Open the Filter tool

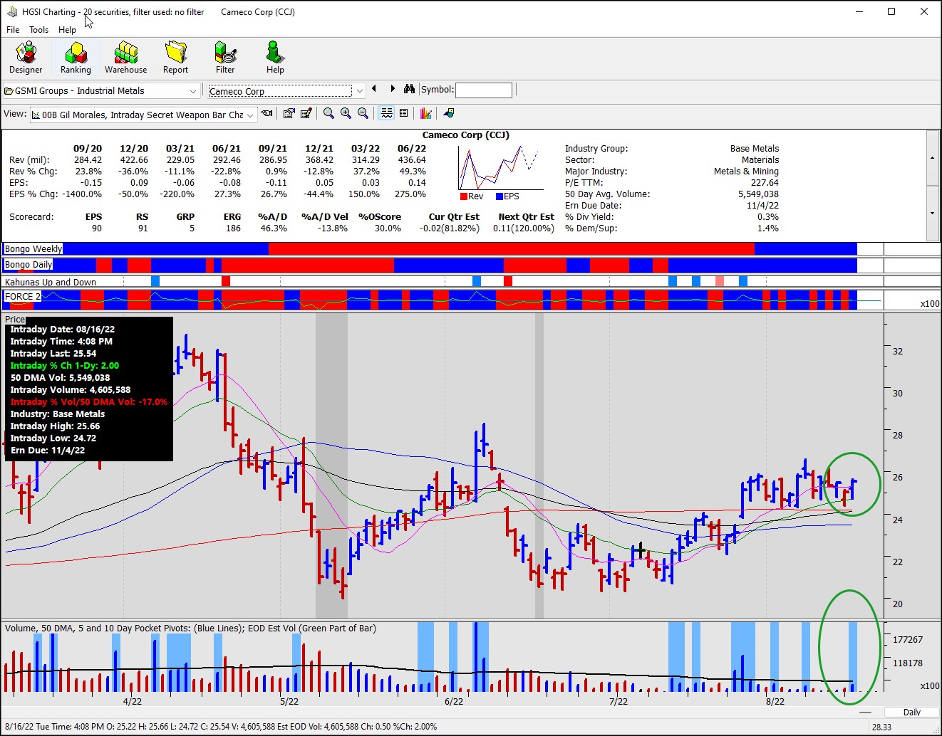coord(225,58)
